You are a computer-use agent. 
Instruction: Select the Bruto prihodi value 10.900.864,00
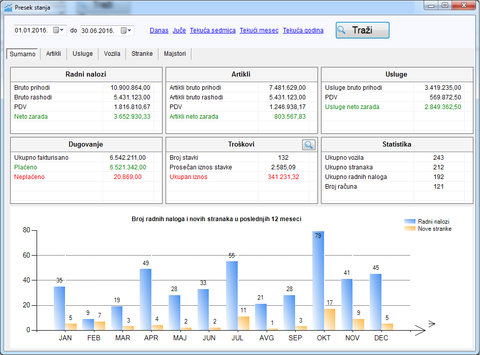(131, 88)
